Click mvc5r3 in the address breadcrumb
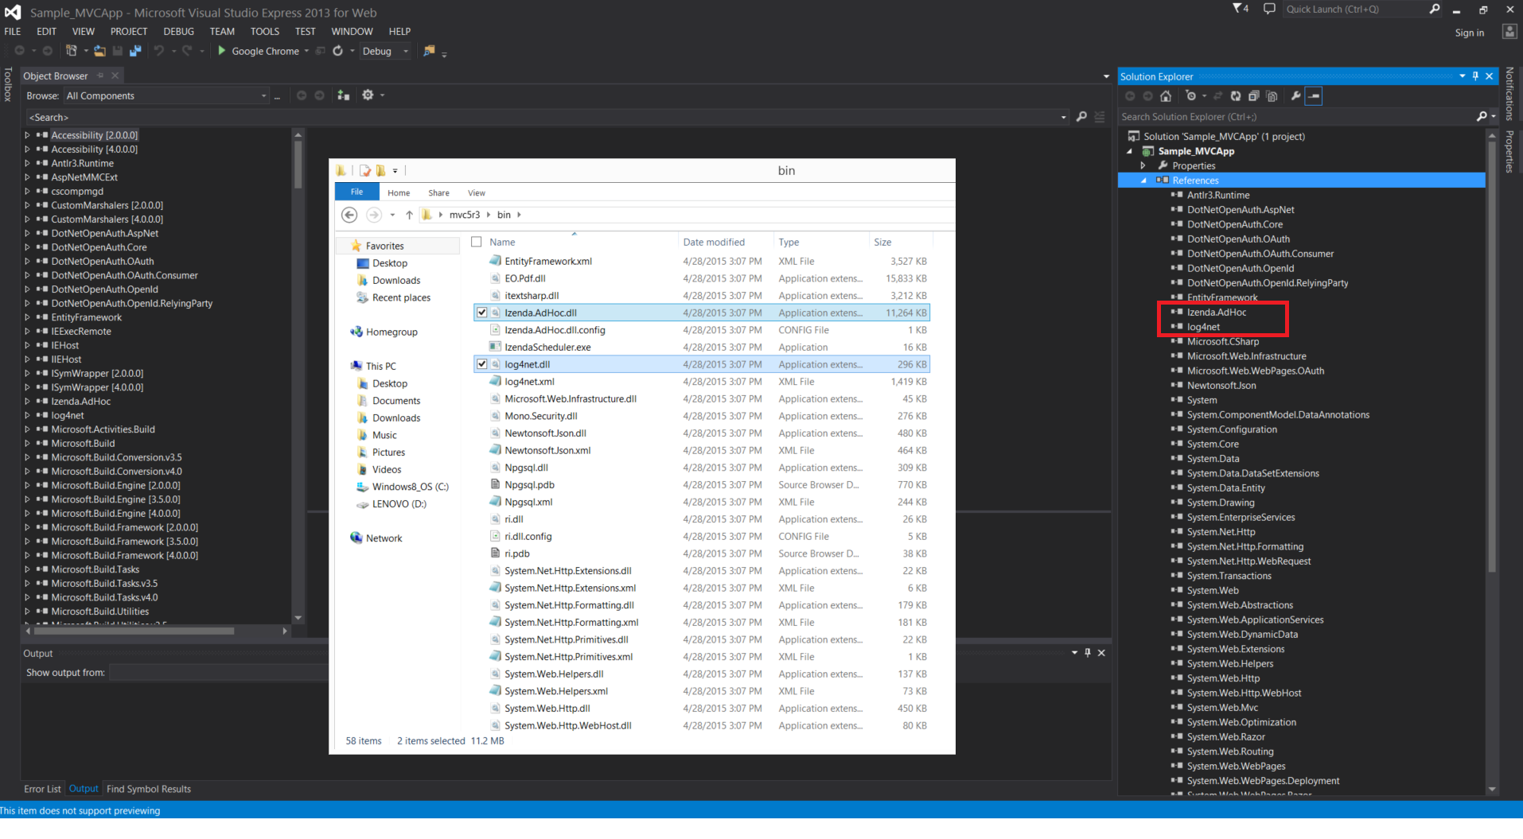 click(x=465, y=215)
